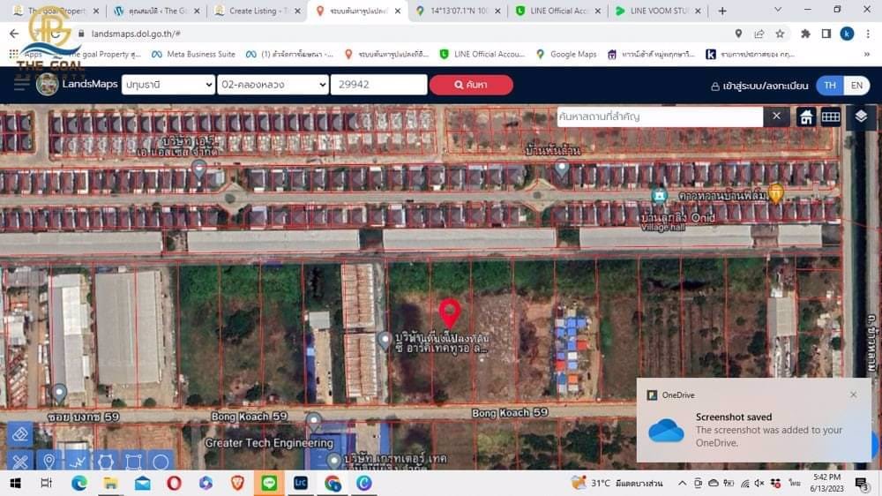Select the polygon drawing tool
Image resolution: width=882 pixels, height=496 pixels.
pyautogui.click(x=106, y=462)
